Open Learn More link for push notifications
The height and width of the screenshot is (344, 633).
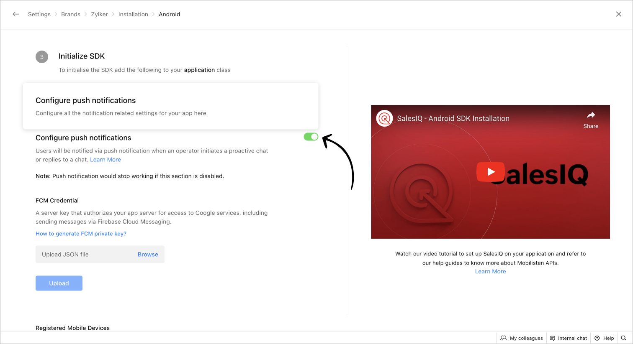pos(105,160)
